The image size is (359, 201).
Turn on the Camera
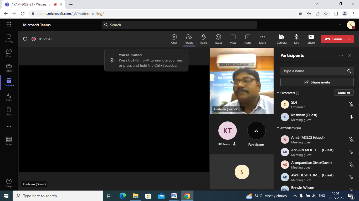coord(281,39)
